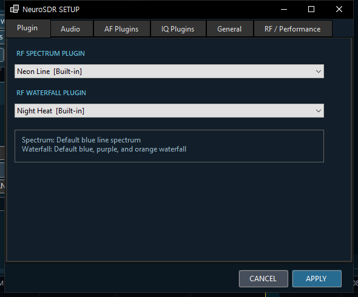Maximize the NeuroSDR SETUP window

[311, 9]
